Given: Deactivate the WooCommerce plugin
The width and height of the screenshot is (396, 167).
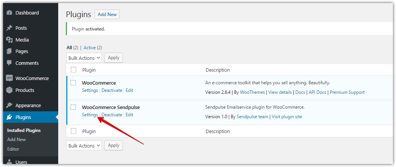Looking at the screenshot, I should pos(112,90).
